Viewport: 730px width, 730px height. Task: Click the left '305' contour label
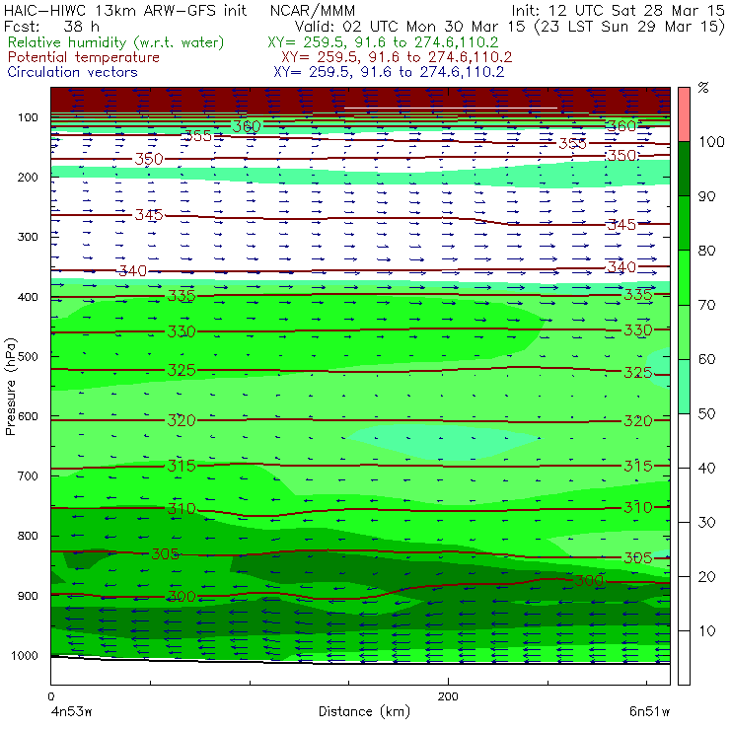coord(166,553)
